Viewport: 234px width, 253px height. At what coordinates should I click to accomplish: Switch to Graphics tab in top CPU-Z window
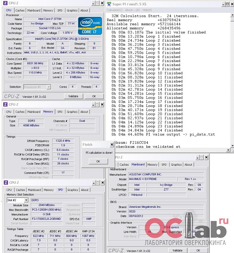click(x=72, y=11)
